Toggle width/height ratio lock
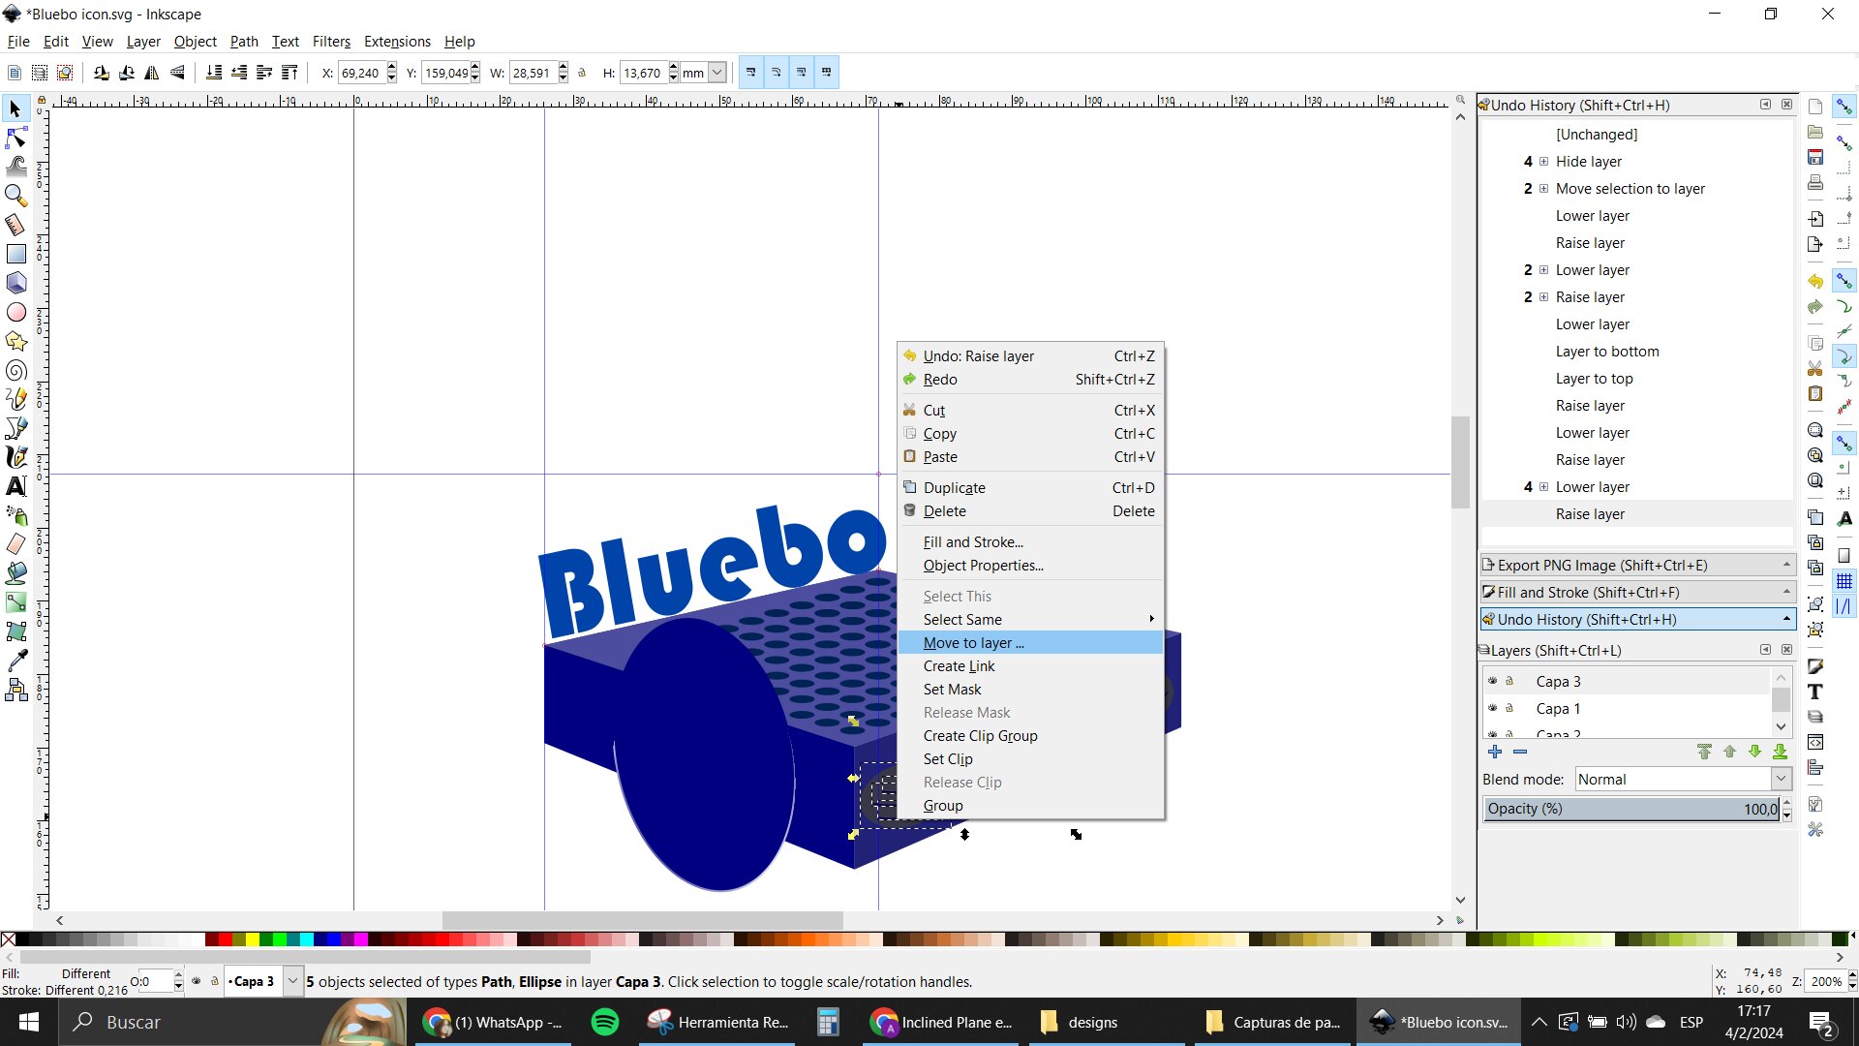 (582, 73)
